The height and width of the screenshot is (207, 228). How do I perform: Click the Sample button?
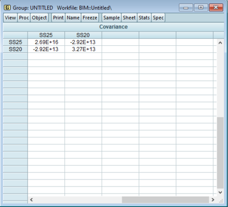pos(111,18)
